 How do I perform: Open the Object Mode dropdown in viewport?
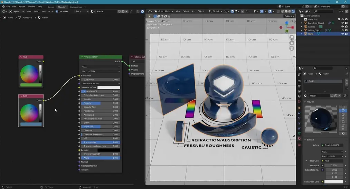click(164, 11)
